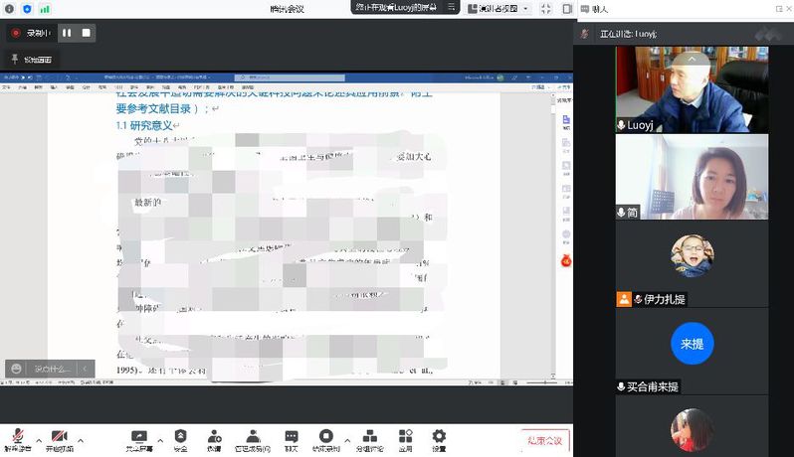Image resolution: width=794 pixels, height=457 pixels.
Task: Open the Share Screen tool
Action: pos(138,438)
